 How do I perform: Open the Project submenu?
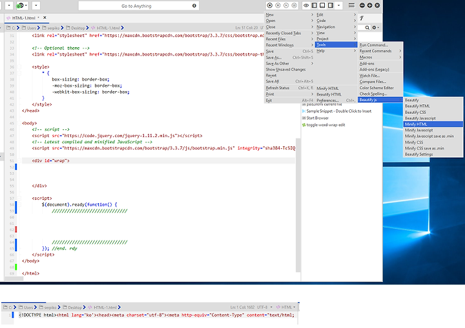pos(336,39)
